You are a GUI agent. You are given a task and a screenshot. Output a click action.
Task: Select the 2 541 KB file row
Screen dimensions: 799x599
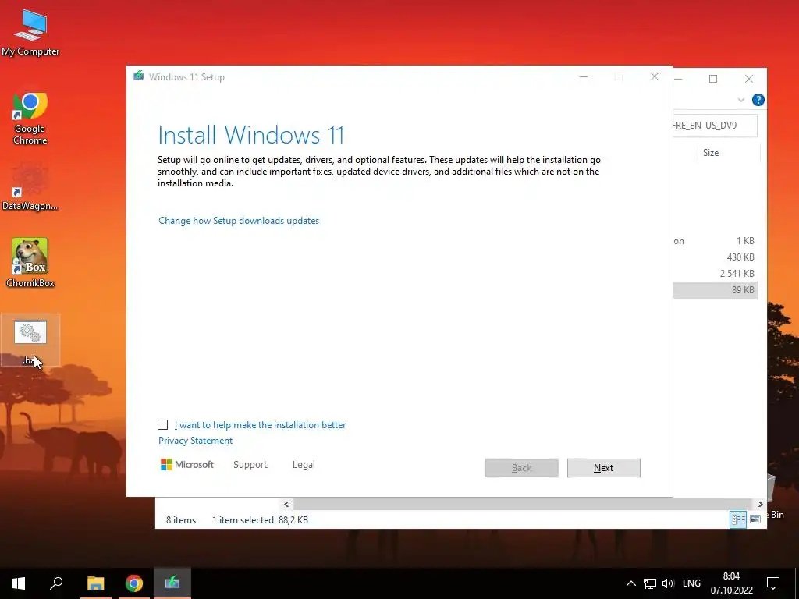coord(714,274)
